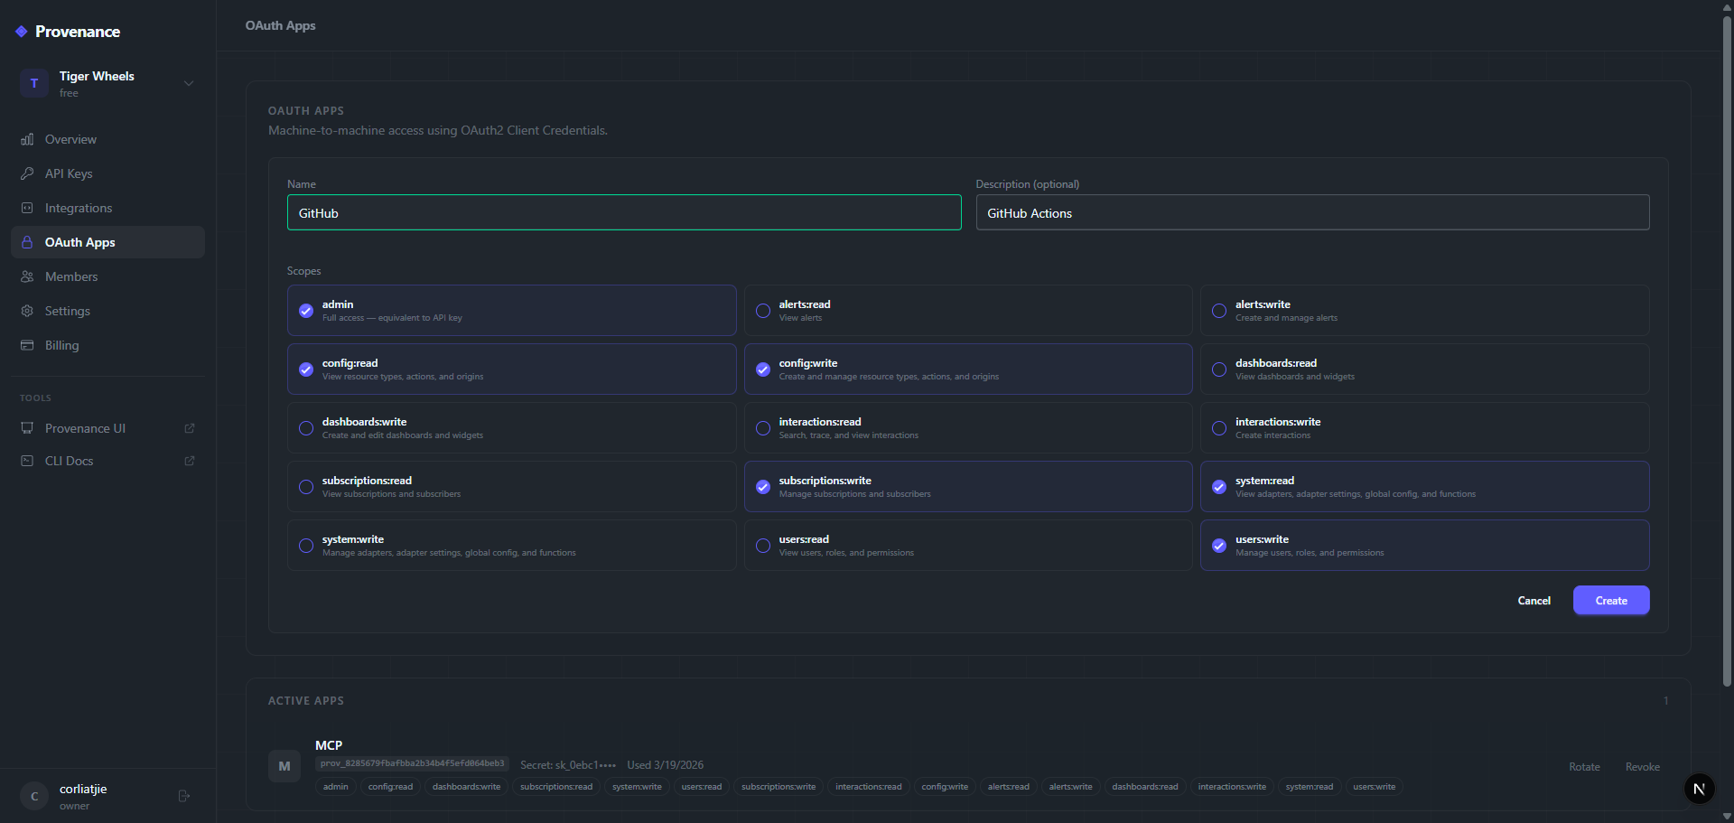Image resolution: width=1734 pixels, height=823 pixels.
Task: Select OAuth Apps in the sidebar
Action: (80, 242)
